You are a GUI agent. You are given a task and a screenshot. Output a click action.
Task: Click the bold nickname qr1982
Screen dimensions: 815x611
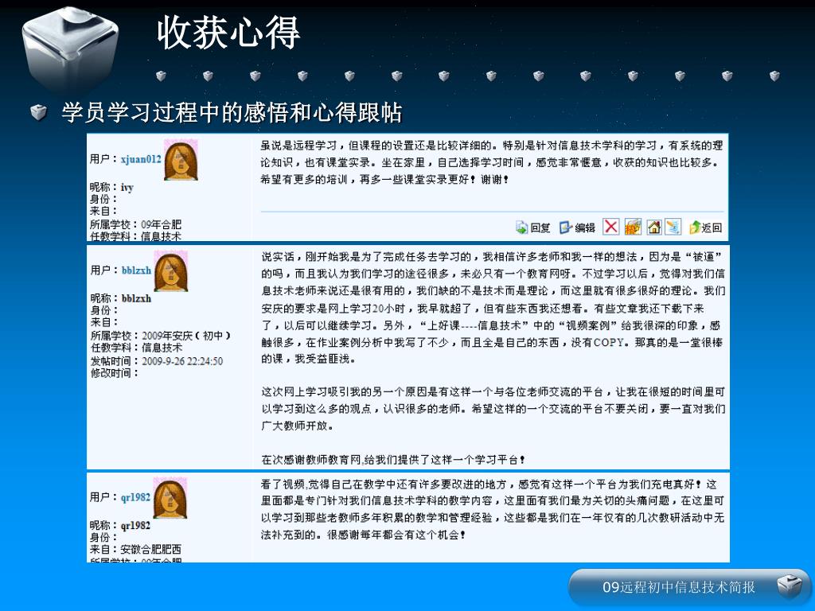135,525
